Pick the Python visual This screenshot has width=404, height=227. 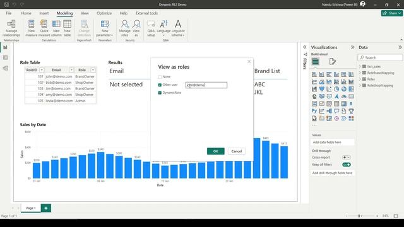[314, 111]
